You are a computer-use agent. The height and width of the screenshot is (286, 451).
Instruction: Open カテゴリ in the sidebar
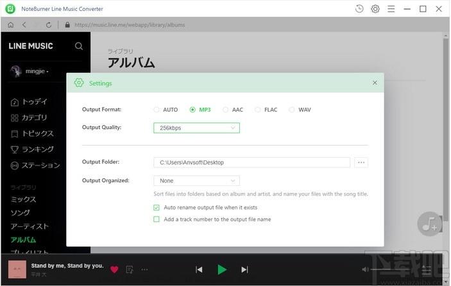tap(28, 117)
